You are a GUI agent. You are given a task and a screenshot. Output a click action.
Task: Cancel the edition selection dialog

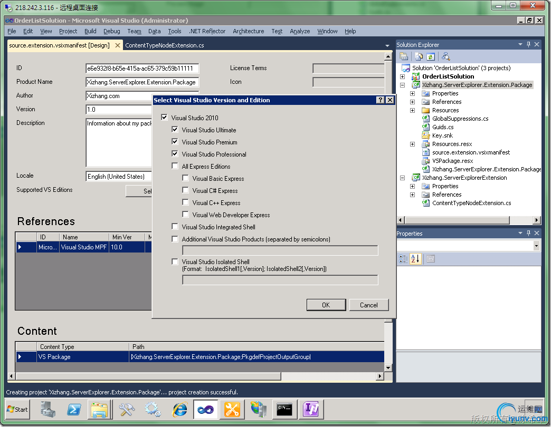[x=369, y=305]
